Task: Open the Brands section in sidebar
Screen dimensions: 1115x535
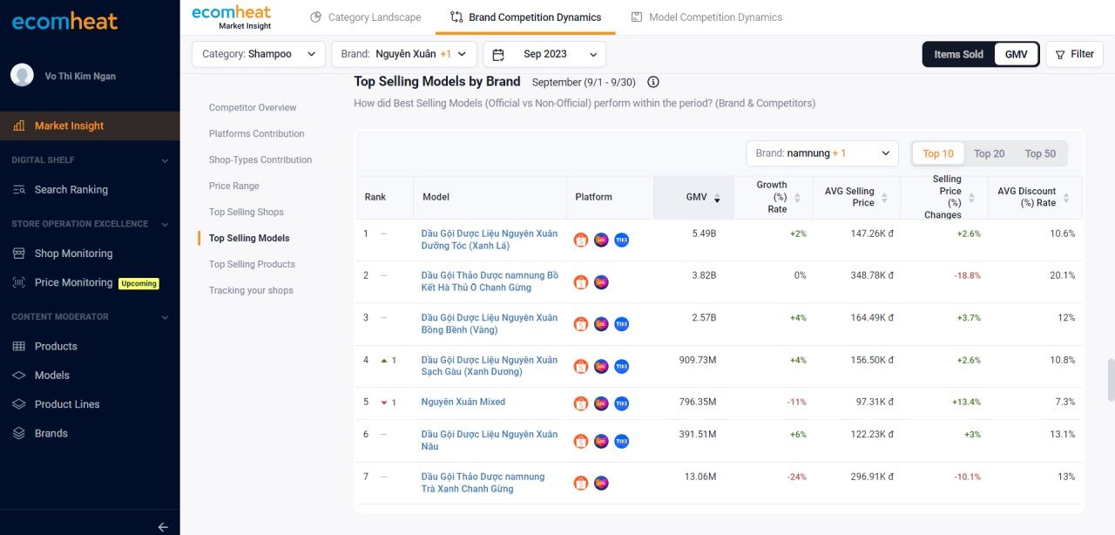Action: [51, 433]
